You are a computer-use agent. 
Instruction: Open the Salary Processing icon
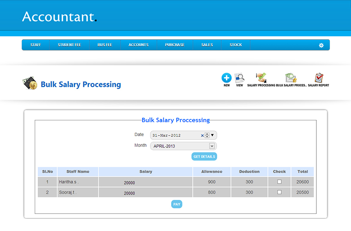(261, 78)
